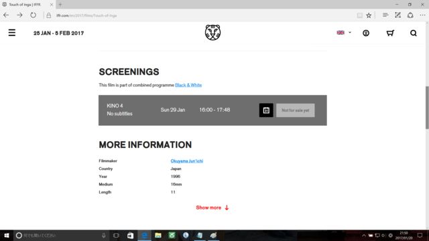Open the shopping cart
This screenshot has height=241, width=429.
[390, 33]
